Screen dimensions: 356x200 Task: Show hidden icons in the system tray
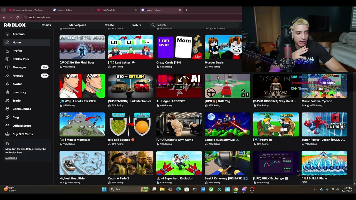315,189
